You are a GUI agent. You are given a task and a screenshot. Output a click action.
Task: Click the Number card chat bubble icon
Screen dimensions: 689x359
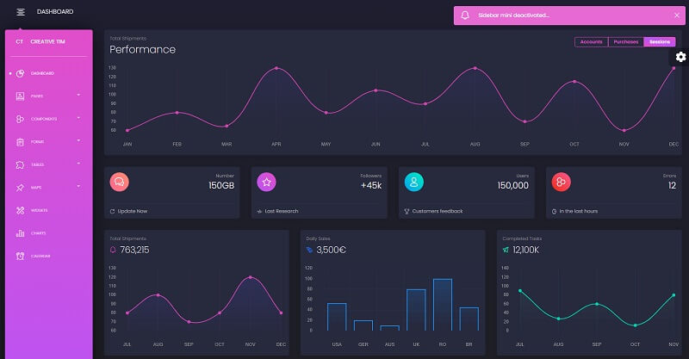[120, 182]
